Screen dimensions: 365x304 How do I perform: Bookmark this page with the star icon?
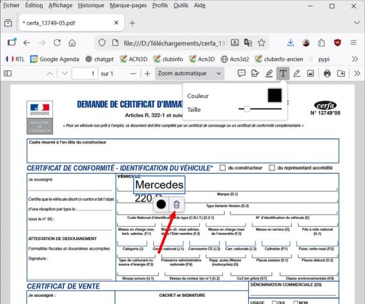pyautogui.click(x=261, y=43)
